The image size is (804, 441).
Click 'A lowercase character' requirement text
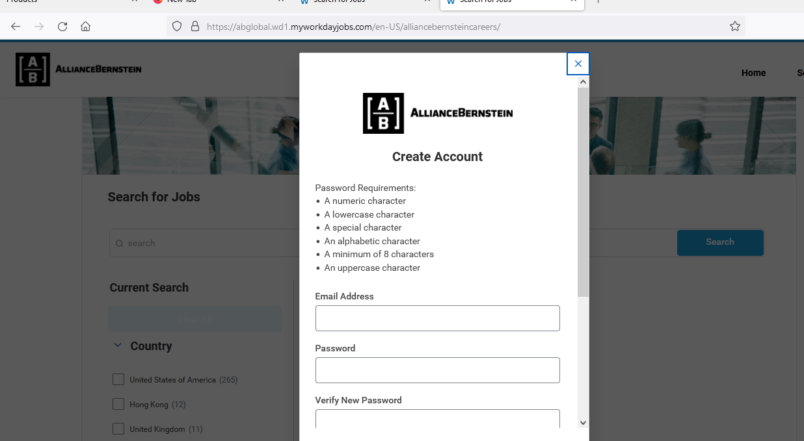tap(369, 214)
